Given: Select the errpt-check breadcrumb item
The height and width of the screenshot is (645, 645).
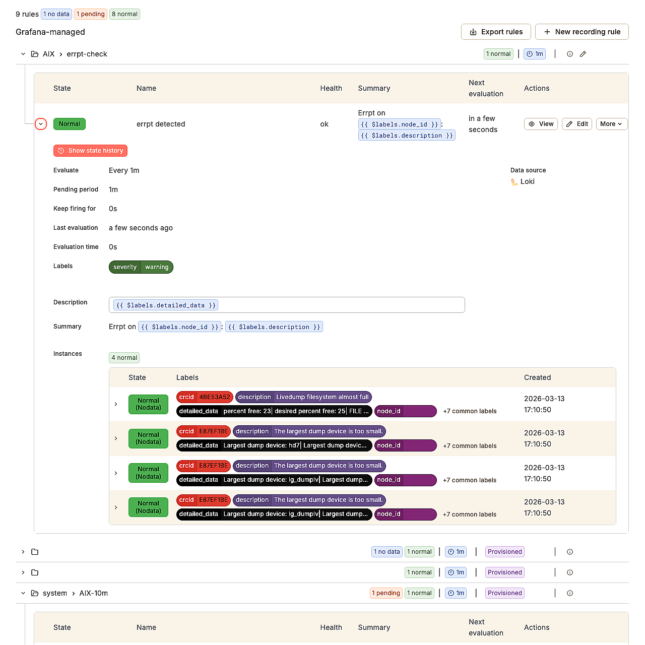Looking at the screenshot, I should pyautogui.click(x=87, y=54).
